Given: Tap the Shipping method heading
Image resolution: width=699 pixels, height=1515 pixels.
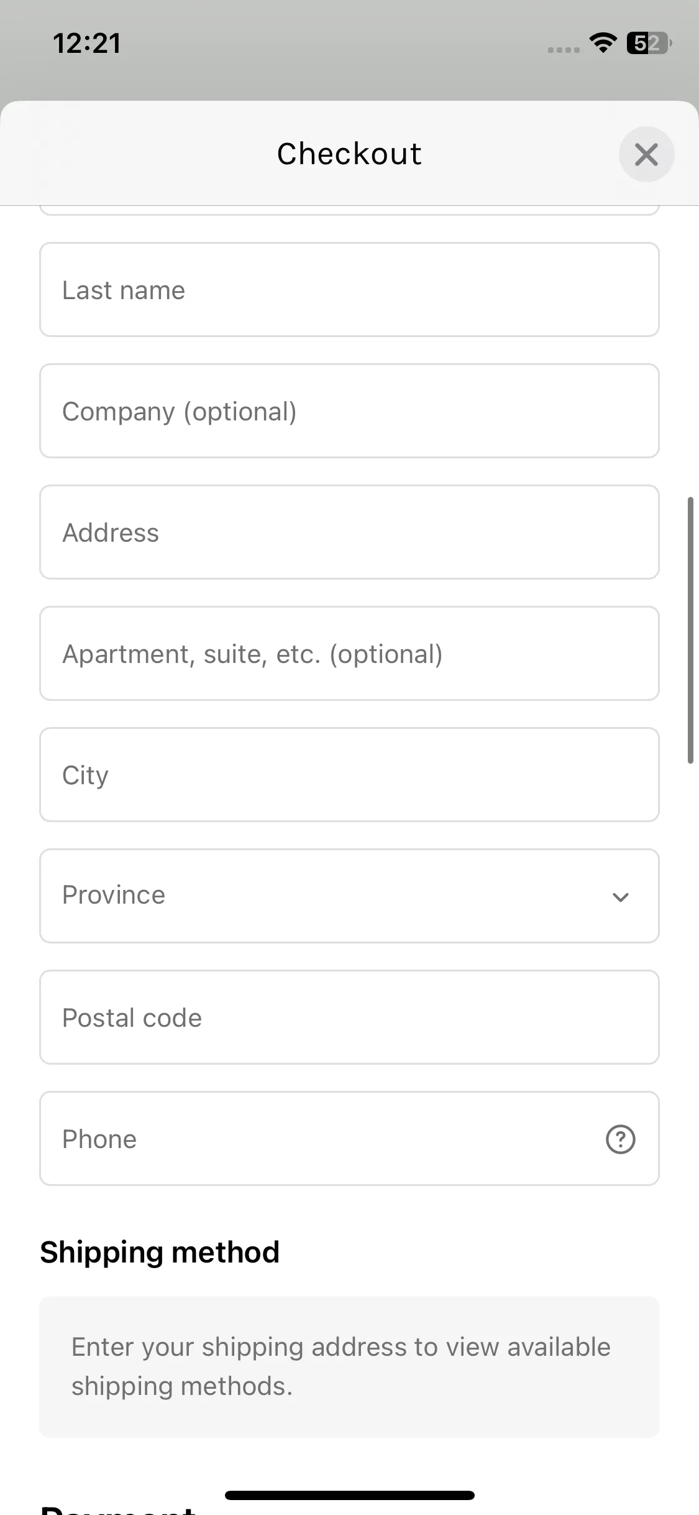Looking at the screenshot, I should point(160,1252).
